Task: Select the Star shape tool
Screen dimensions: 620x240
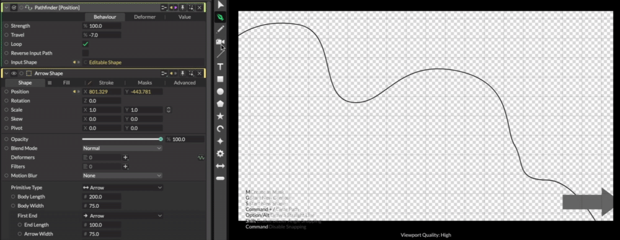Action: tap(220, 116)
